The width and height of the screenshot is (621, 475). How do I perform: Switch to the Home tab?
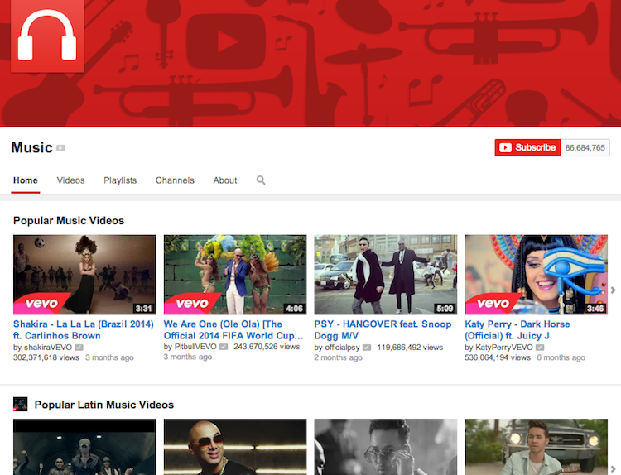point(26,180)
